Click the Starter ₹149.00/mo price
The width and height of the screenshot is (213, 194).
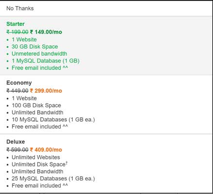[x=46, y=32]
